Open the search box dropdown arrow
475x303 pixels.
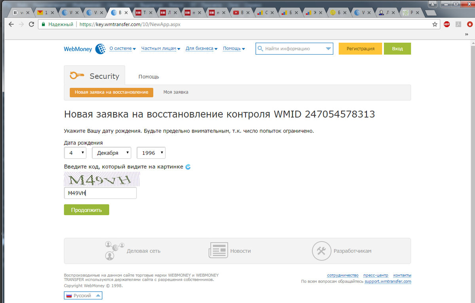pyautogui.click(x=328, y=49)
